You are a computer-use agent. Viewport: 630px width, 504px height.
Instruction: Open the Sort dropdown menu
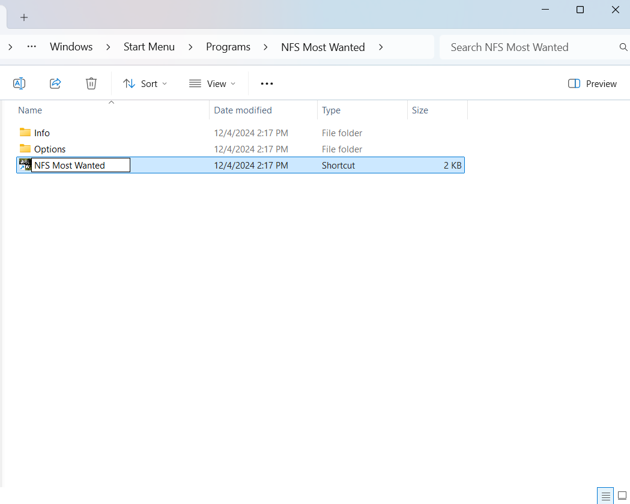click(145, 83)
